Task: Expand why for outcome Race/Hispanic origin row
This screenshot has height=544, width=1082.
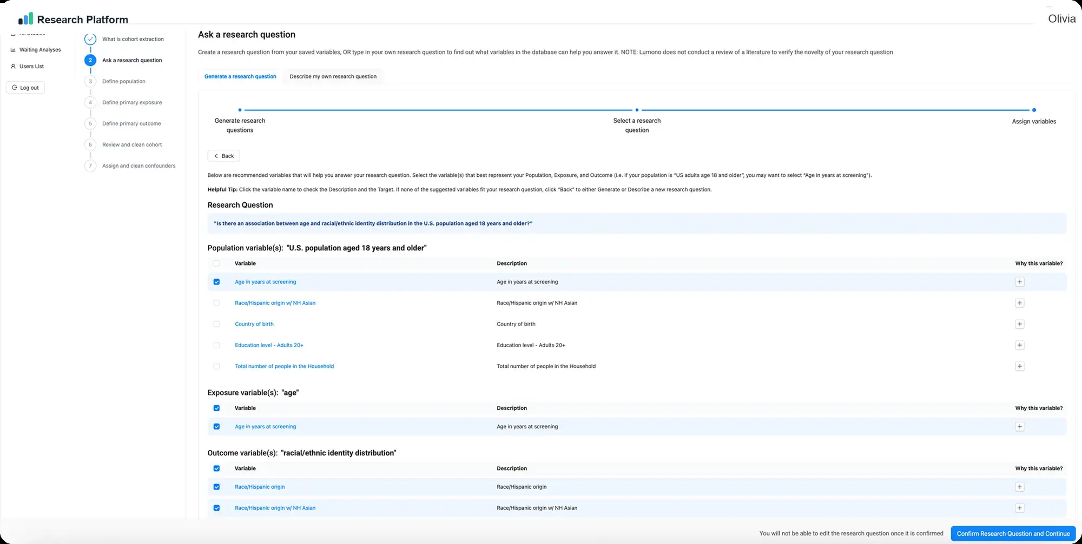Action: tap(1019, 487)
